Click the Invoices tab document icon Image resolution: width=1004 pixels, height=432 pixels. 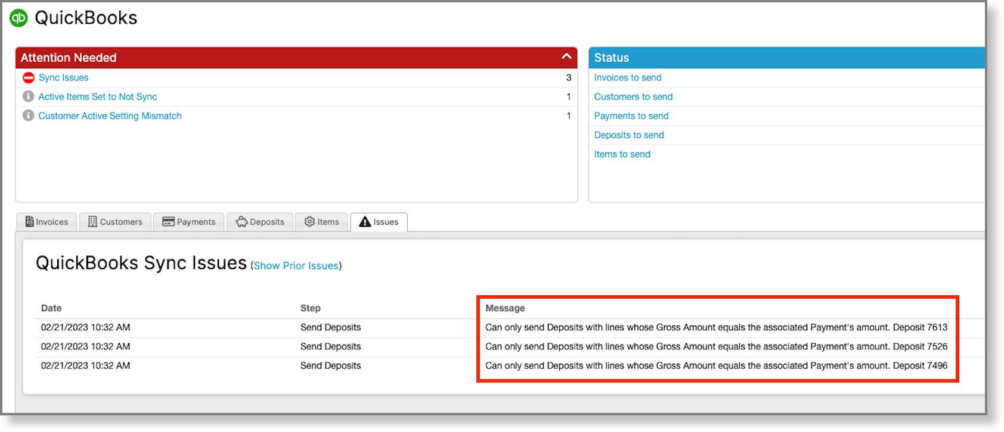(29, 221)
